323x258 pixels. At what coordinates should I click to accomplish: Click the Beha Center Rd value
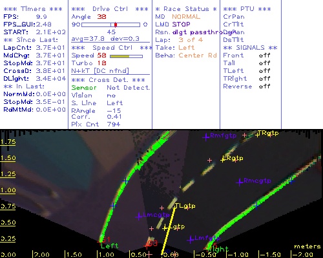(x=198, y=55)
